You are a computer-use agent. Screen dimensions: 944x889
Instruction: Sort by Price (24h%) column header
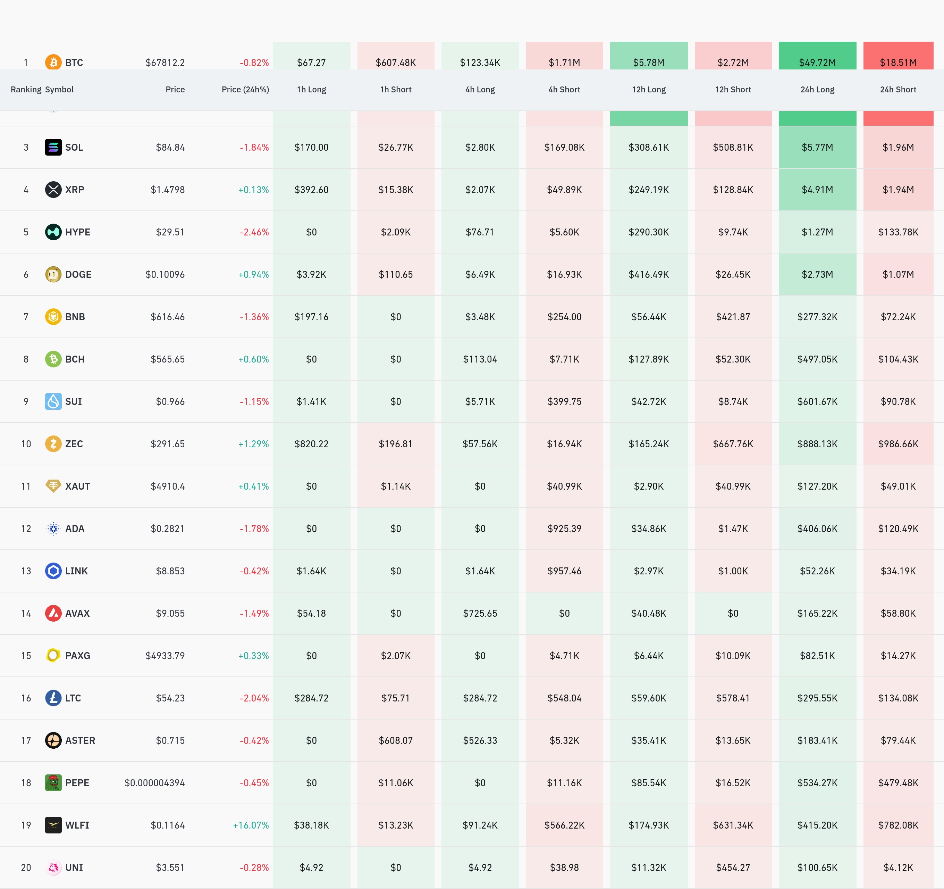[245, 89]
